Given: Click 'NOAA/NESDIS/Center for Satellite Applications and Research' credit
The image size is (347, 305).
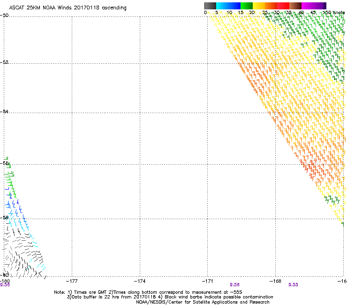Looking at the screenshot, I should [203, 302].
